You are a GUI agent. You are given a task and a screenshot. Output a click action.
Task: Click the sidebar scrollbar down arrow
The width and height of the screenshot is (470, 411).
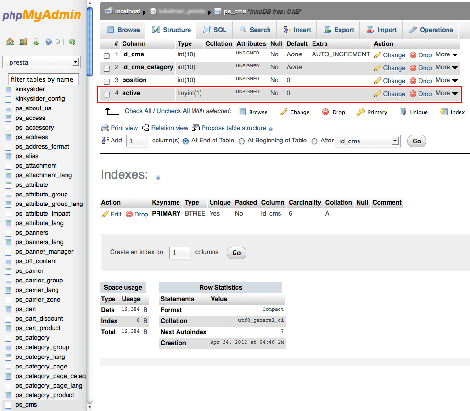(x=90, y=407)
